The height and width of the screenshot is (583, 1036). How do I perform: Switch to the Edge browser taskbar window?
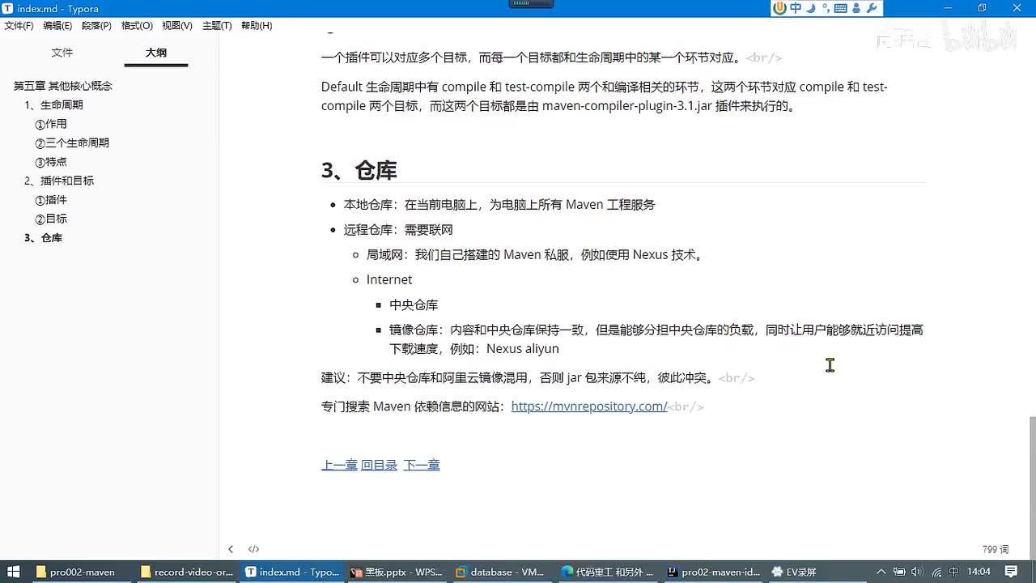[x=609, y=572]
